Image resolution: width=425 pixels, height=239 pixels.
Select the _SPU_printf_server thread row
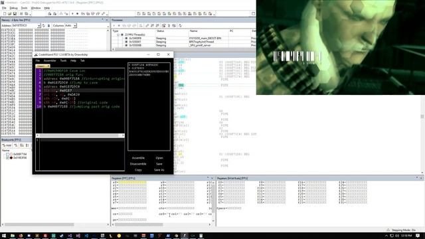[x=183, y=46]
